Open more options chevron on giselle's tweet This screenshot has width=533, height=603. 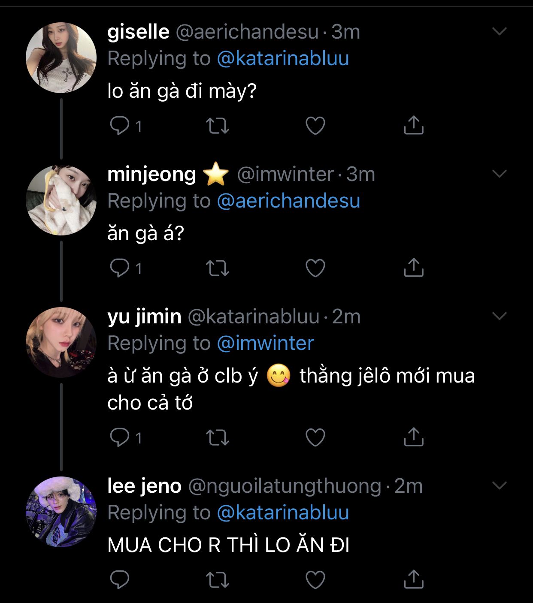pos(500,31)
